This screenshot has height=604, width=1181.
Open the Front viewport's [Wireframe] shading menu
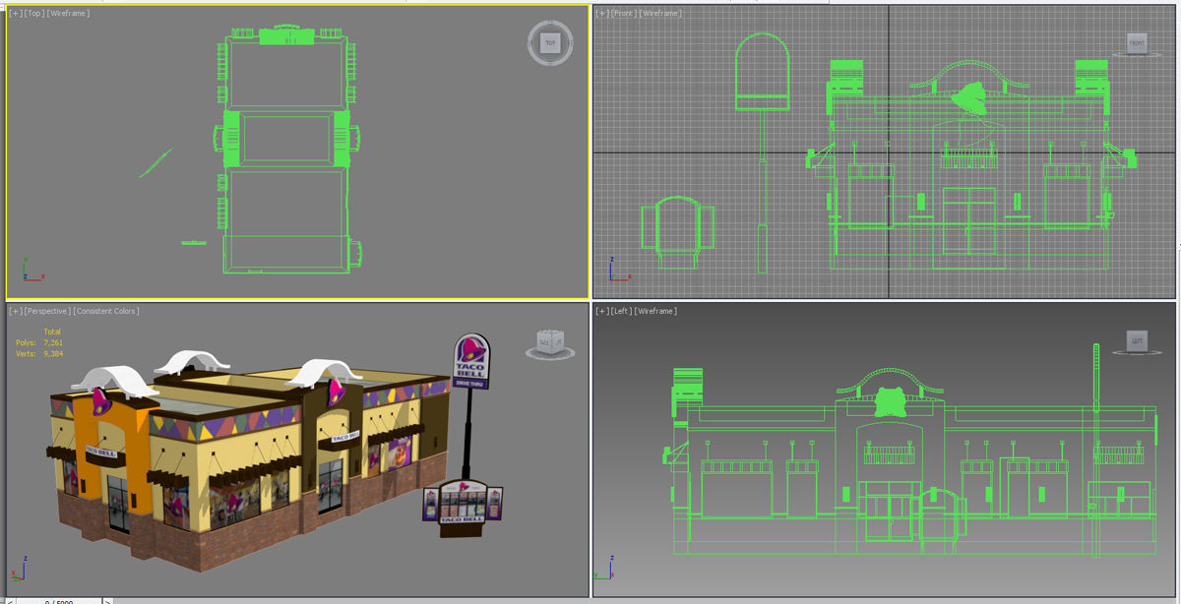point(661,13)
